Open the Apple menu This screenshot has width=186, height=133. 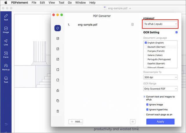point(6,3)
